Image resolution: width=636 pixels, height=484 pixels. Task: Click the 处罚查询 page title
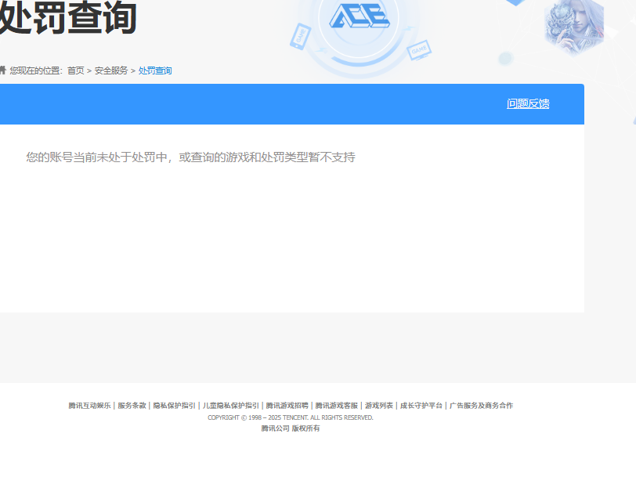pos(67,17)
